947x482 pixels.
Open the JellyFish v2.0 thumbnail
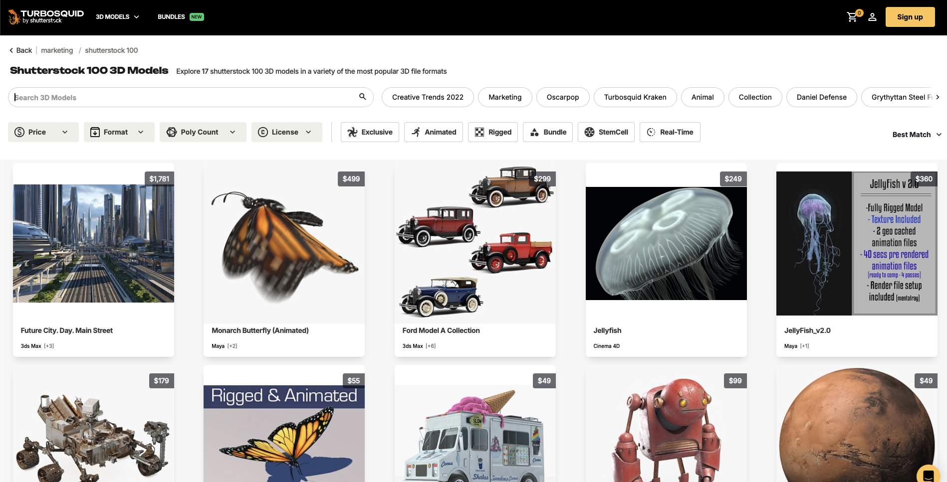coord(857,243)
